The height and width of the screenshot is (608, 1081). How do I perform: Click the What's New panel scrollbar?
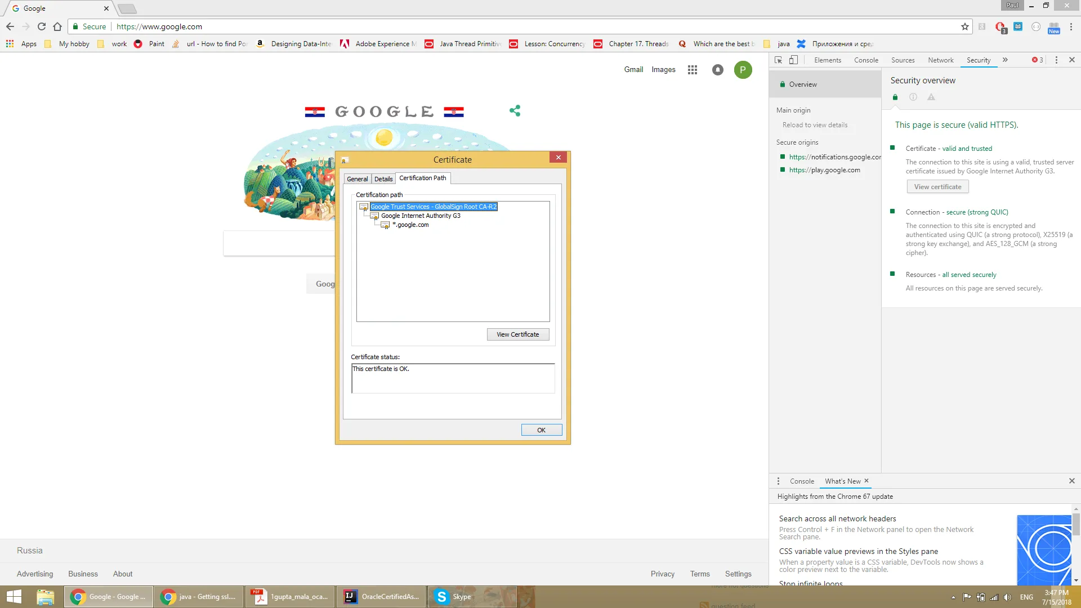coord(1076,524)
